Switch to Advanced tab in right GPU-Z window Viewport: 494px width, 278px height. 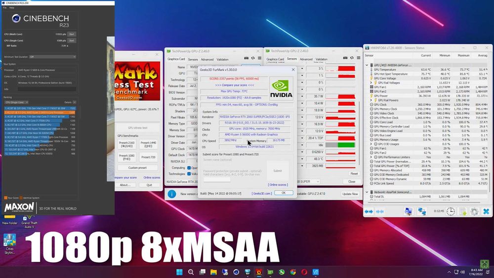coord(306,59)
